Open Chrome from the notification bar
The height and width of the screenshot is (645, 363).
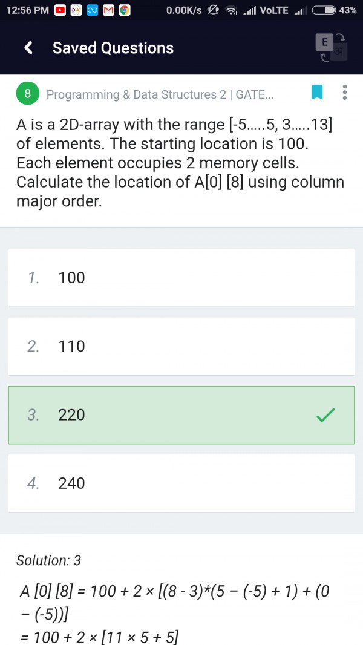124,10
